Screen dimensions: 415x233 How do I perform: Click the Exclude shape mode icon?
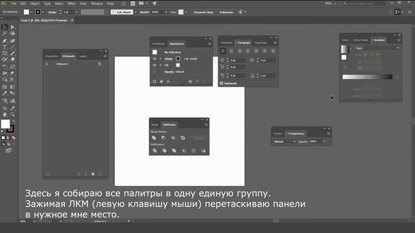(x=183, y=138)
